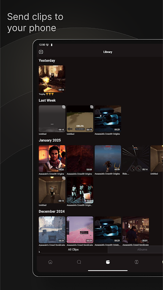
Task: Tap the add clip plus icon
Action: [x=41, y=52]
